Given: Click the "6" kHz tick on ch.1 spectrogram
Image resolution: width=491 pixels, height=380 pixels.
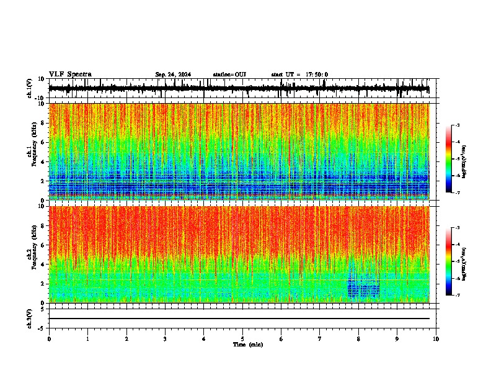Looking at the screenshot, I should pos(43,142).
